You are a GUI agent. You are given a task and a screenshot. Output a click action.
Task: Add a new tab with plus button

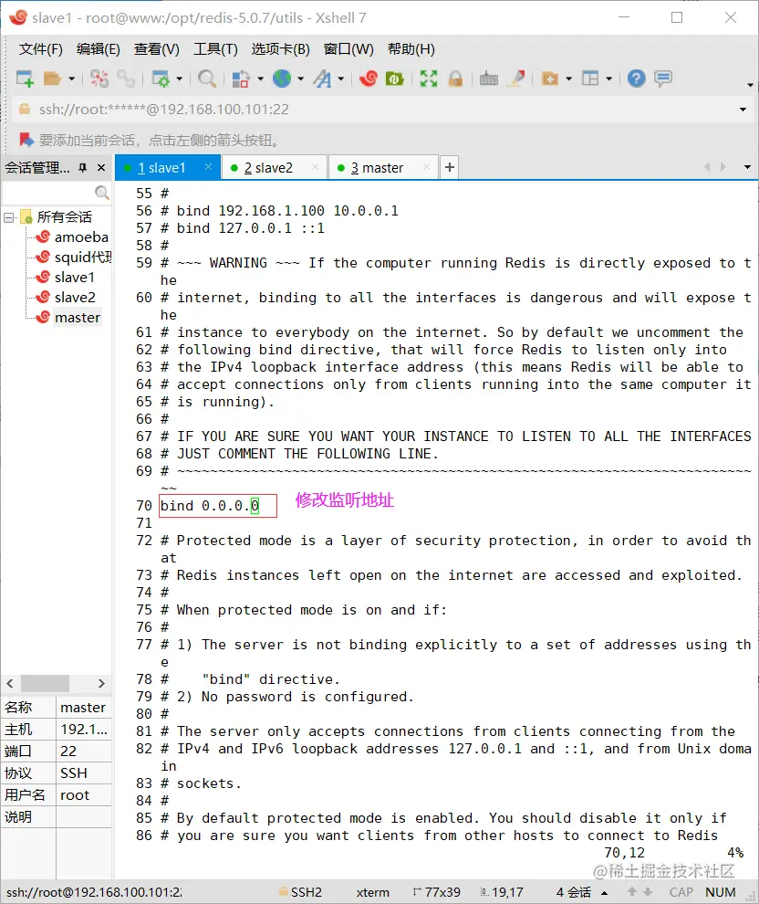point(450,167)
